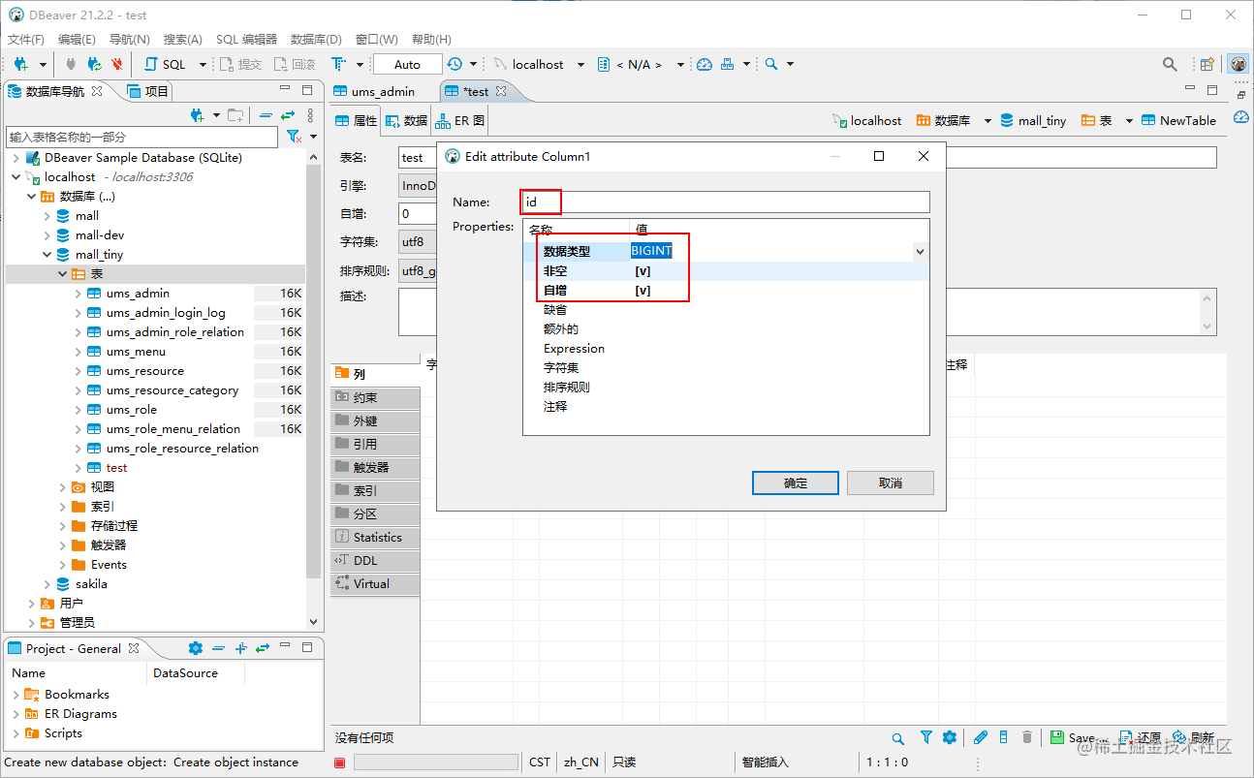Click the 确定 OK button

[796, 482]
